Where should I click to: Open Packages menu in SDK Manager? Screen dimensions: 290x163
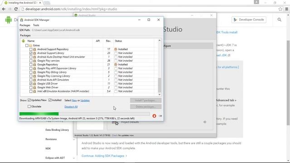(25, 25)
